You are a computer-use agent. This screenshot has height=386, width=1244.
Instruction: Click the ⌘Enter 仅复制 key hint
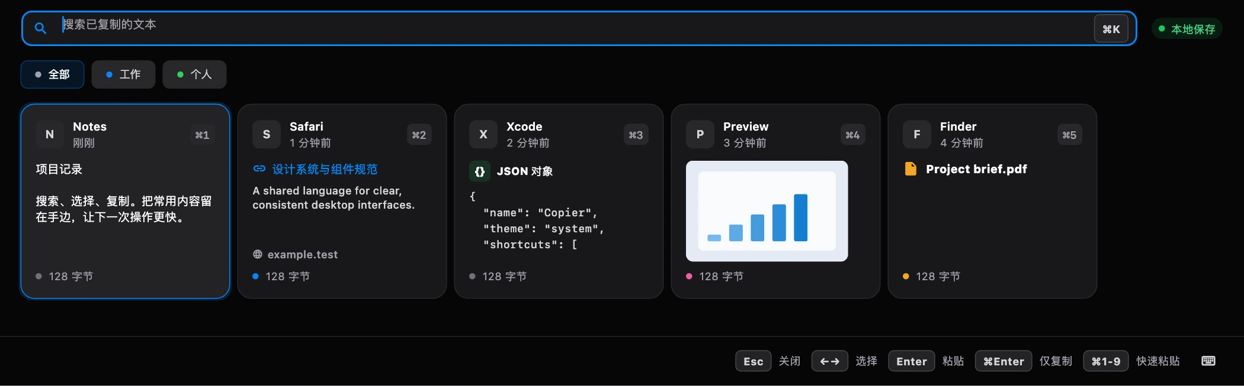[1024, 361]
